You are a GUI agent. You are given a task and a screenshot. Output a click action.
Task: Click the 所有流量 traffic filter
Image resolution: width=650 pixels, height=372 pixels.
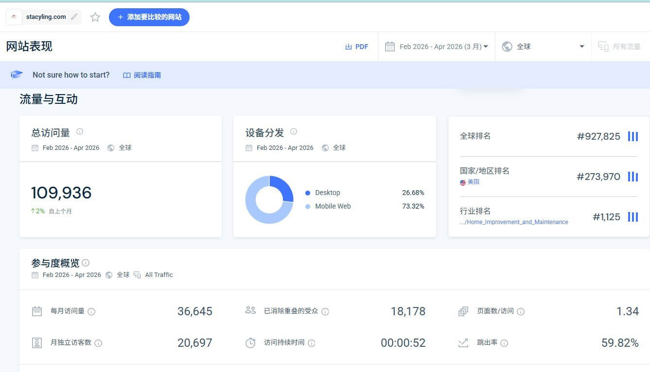tap(620, 47)
